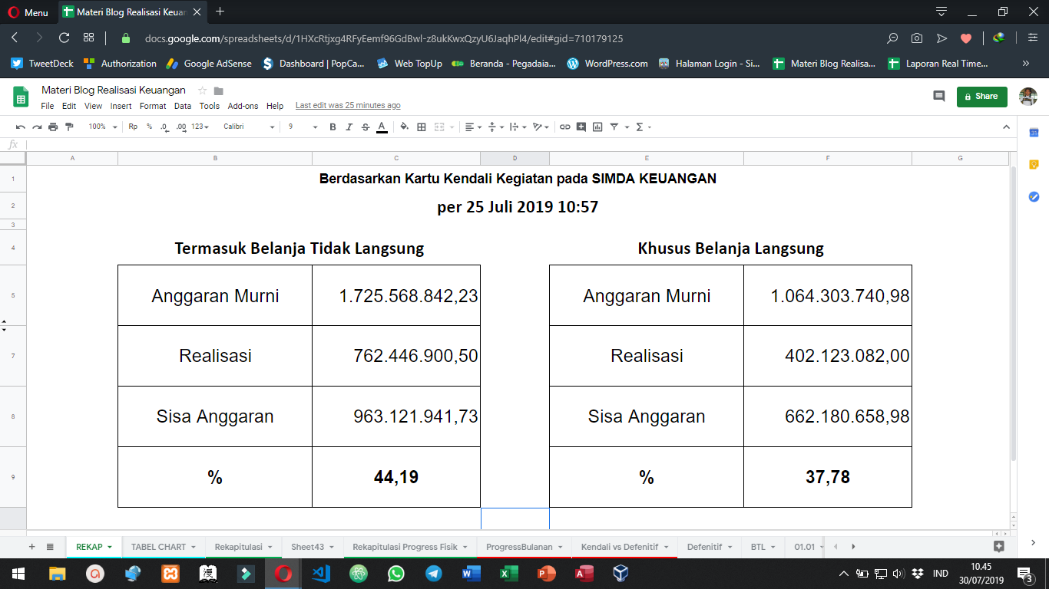The image size is (1049, 589).
Task: Click the Borders icon
Action: (x=421, y=127)
